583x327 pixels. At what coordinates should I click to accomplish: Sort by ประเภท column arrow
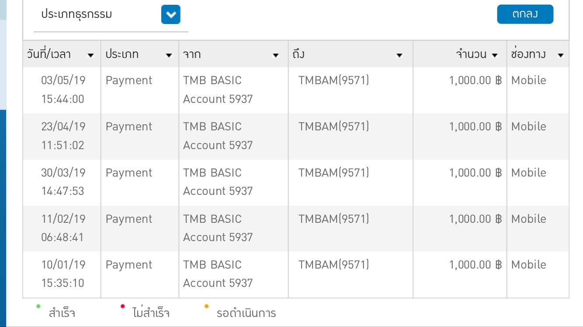click(169, 55)
